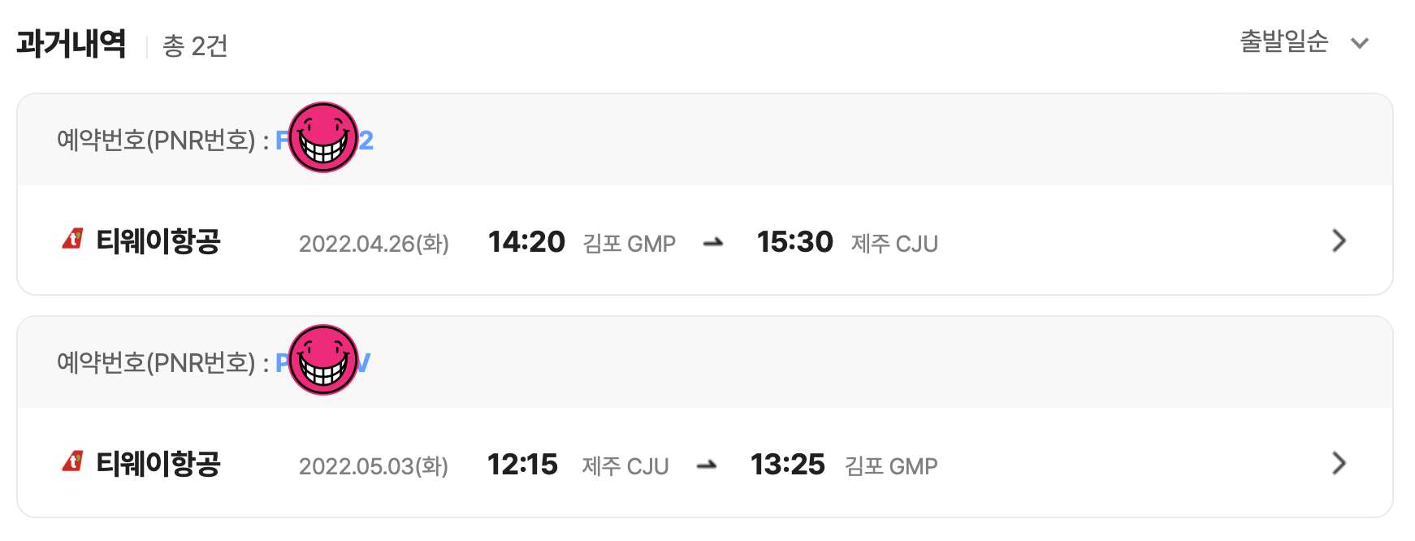
Task: Expand the 2022.04.26 flight details chevron
Action: tap(1339, 240)
